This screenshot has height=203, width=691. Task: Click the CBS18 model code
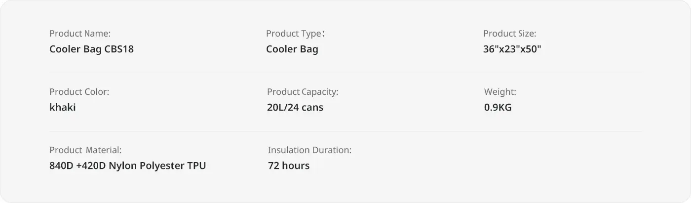point(119,49)
